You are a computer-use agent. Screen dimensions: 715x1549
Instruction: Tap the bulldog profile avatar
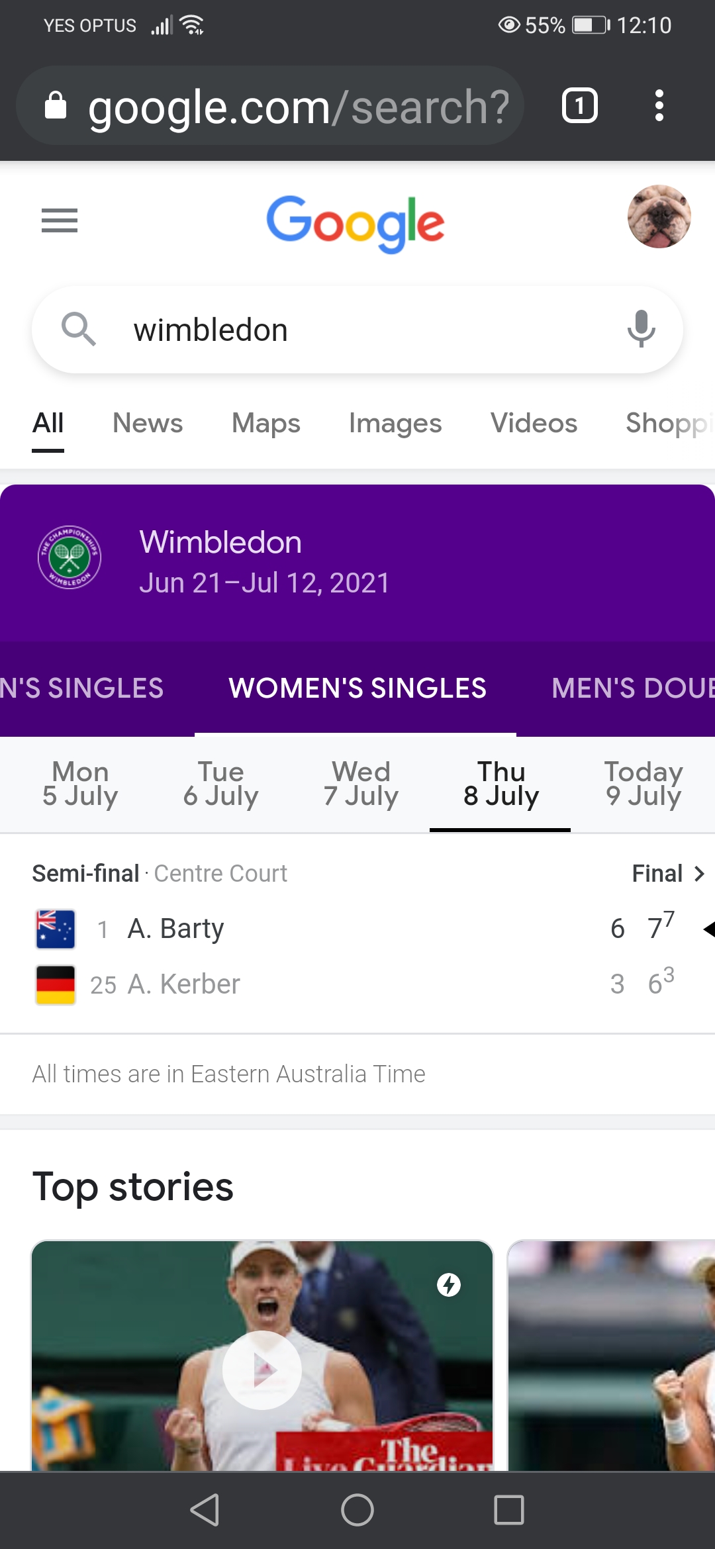pyautogui.click(x=659, y=216)
